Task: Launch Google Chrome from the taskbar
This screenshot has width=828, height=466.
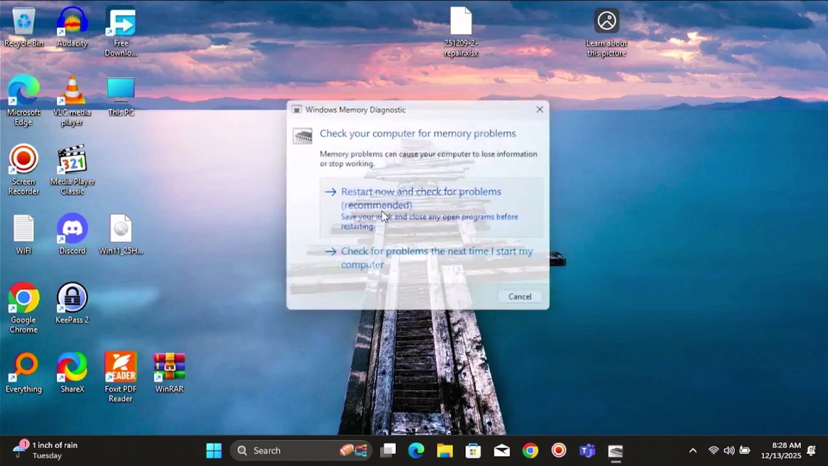Action: [530, 450]
